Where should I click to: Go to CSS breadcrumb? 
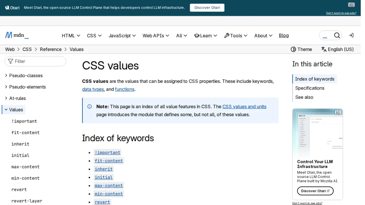(27, 49)
